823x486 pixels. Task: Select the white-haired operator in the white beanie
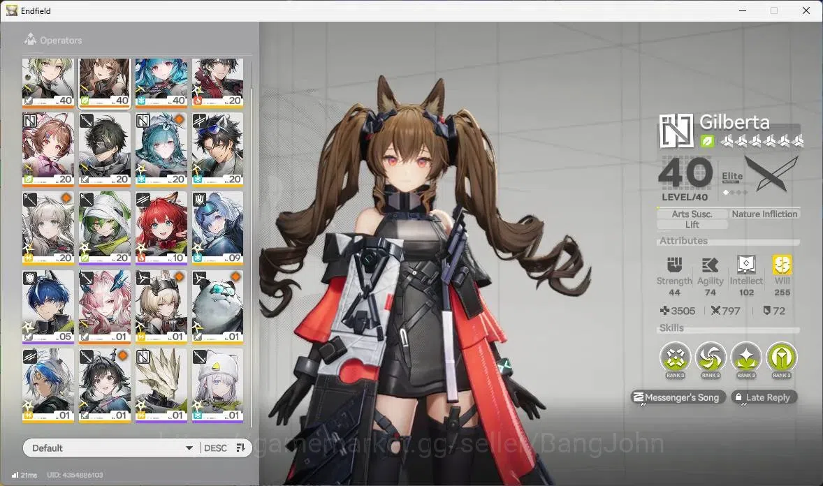point(218,385)
